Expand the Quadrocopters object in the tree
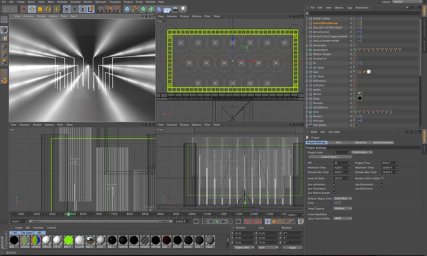Viewport: 427px width, 256px height. [x=307, y=50]
